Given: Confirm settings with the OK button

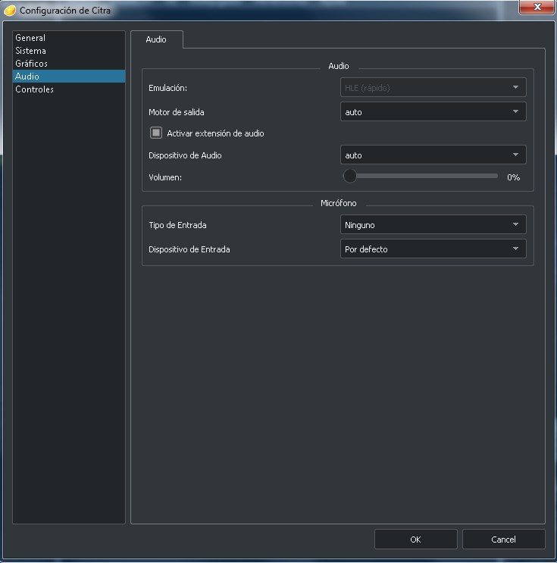Looking at the screenshot, I should 415,540.
